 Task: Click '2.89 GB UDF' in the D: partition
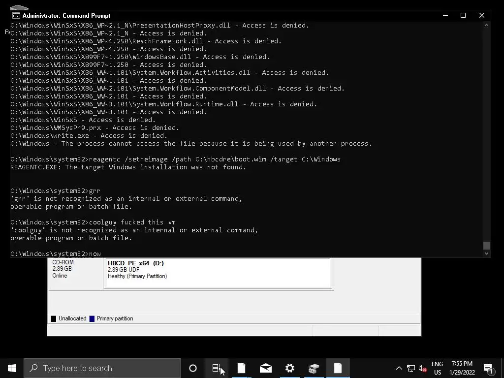point(124,270)
